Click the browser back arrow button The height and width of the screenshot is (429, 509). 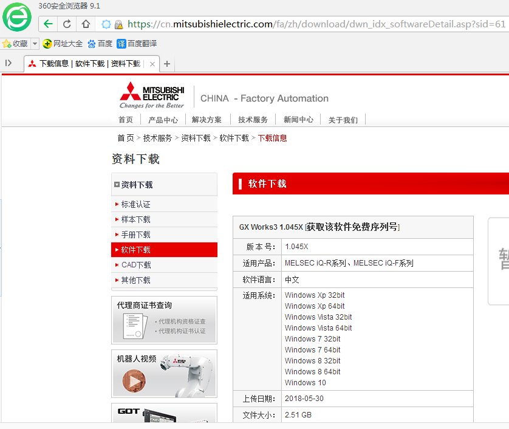click(x=49, y=24)
